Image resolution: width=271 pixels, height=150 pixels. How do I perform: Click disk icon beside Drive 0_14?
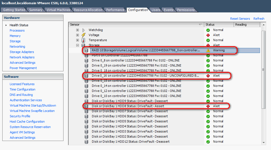pyautogui.click(x=86, y=86)
